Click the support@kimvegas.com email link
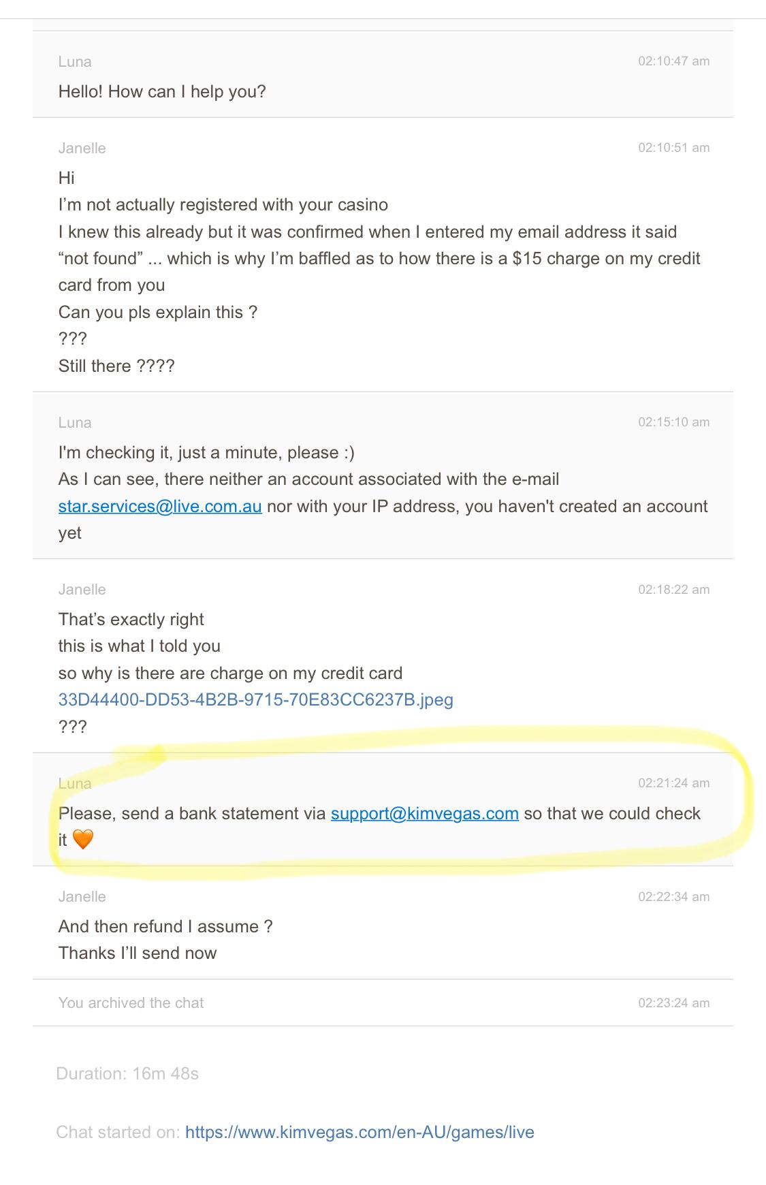Screen dimensions: 766x1185 pos(425,813)
